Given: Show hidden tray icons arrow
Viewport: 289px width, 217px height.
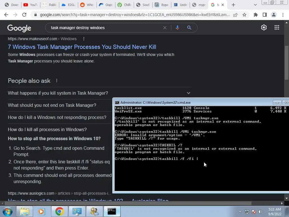Looking at the screenshot, I should 240,212.
